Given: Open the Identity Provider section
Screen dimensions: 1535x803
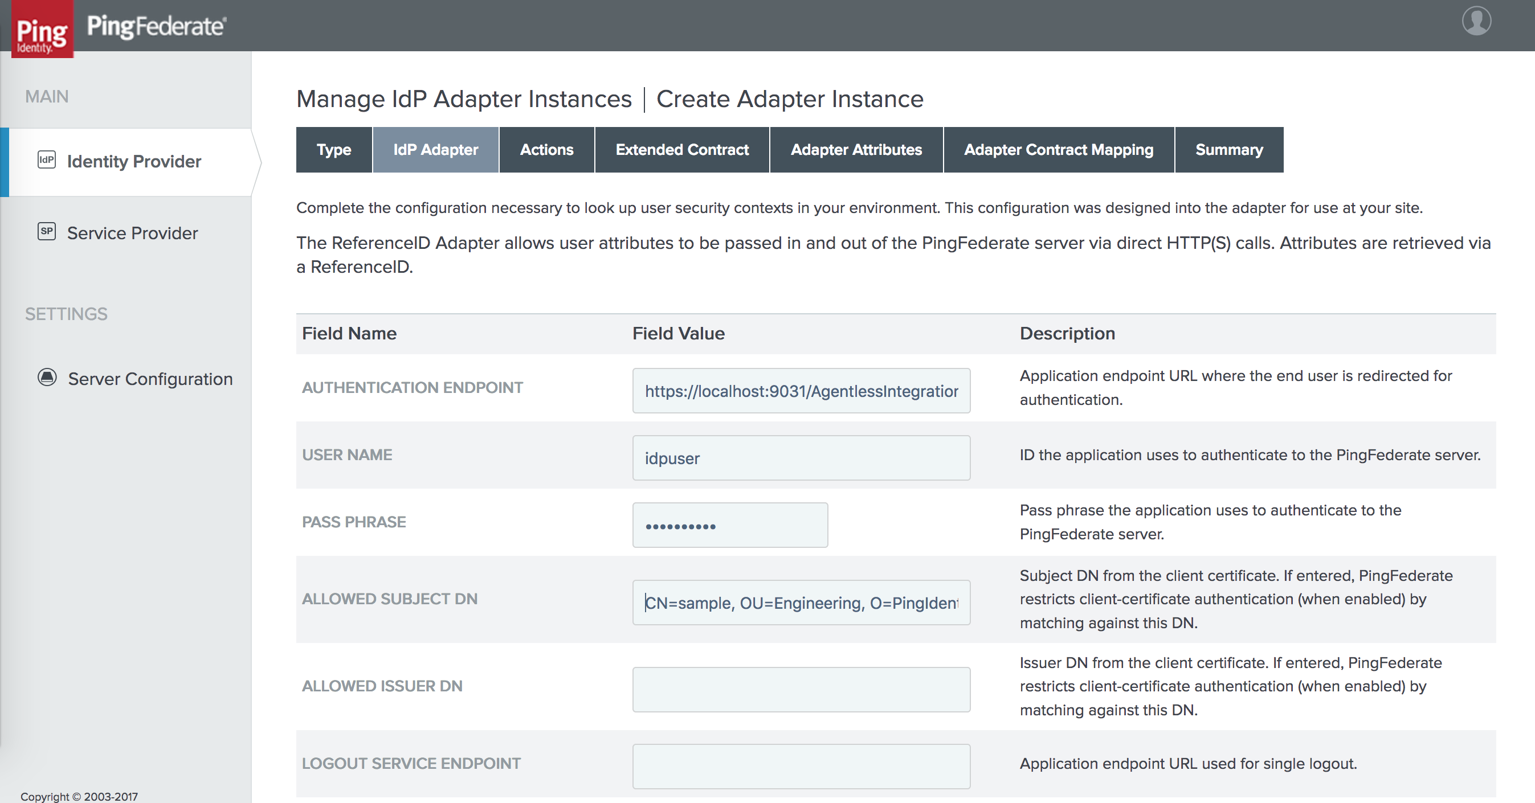Looking at the screenshot, I should (133, 161).
